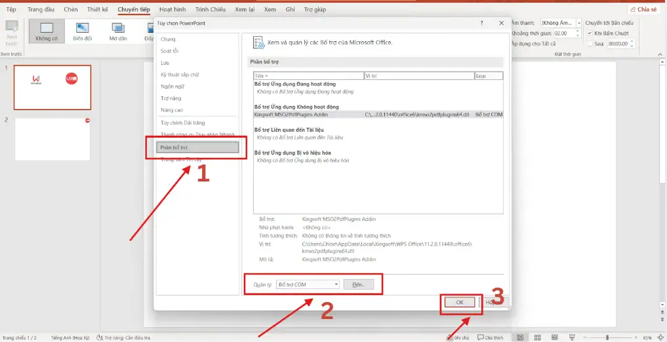The image size is (667, 342).
Task: Select the Không có transition effect
Action: (47, 31)
